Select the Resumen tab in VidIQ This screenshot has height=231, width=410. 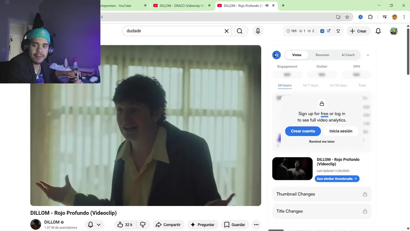tap(322, 55)
